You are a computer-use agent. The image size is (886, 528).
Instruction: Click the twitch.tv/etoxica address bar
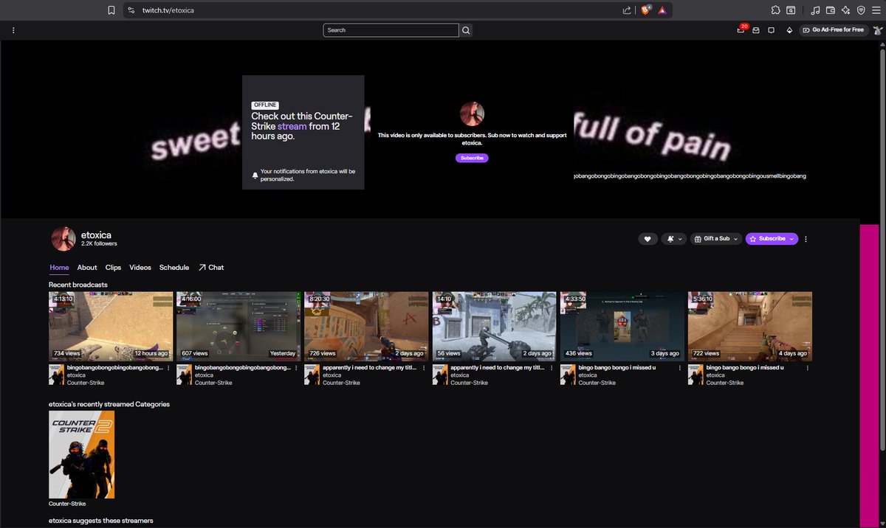point(377,10)
